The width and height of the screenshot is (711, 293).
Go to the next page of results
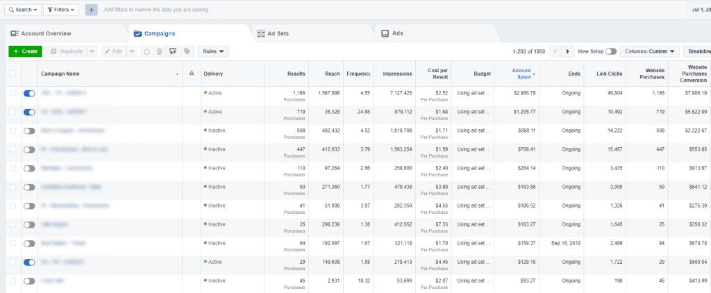[567, 51]
